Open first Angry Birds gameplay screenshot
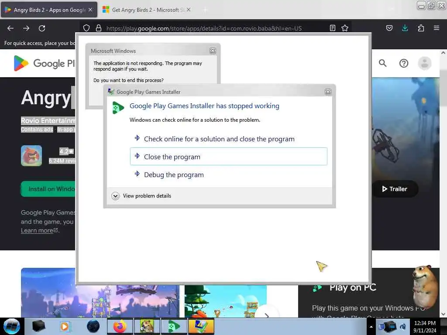 click(x=100, y=293)
